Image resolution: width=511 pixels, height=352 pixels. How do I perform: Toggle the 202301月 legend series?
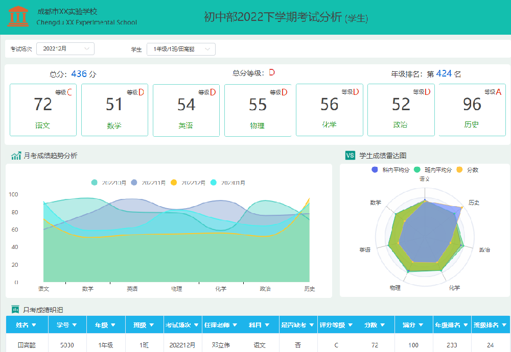point(228,183)
